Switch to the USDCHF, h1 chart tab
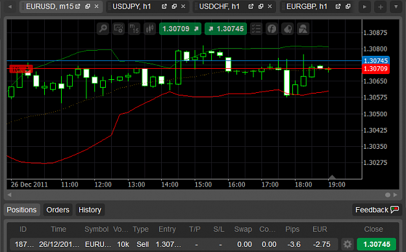This screenshot has width=406, height=252. 220,6
